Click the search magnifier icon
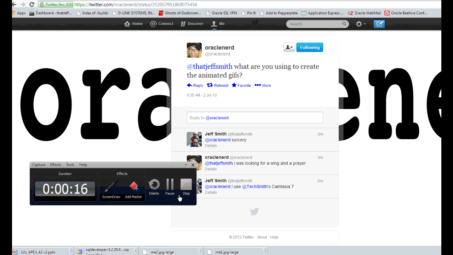This screenshot has width=453, height=255. [x=344, y=24]
